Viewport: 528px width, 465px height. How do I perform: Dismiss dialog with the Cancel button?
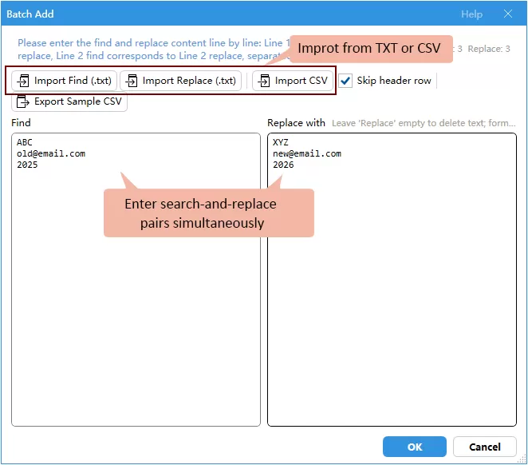[x=485, y=447]
